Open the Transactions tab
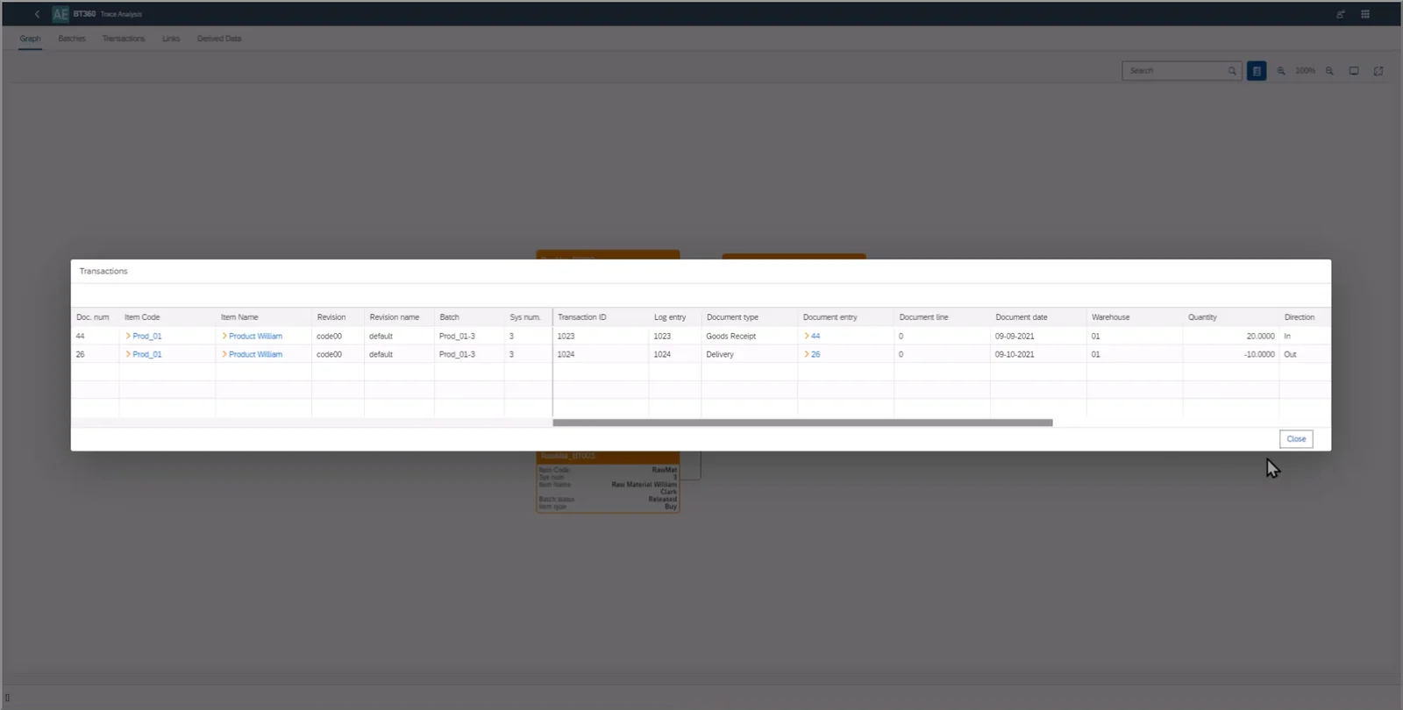1403x710 pixels. (124, 39)
